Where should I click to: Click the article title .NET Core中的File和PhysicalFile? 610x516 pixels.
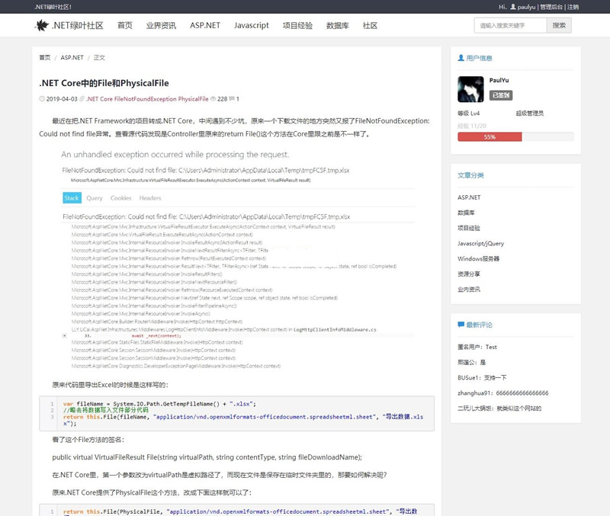(x=104, y=83)
